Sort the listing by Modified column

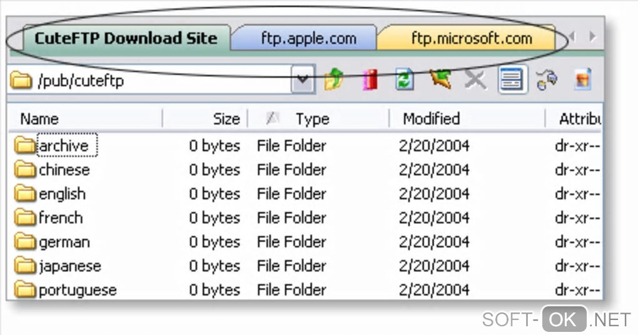coord(431,119)
